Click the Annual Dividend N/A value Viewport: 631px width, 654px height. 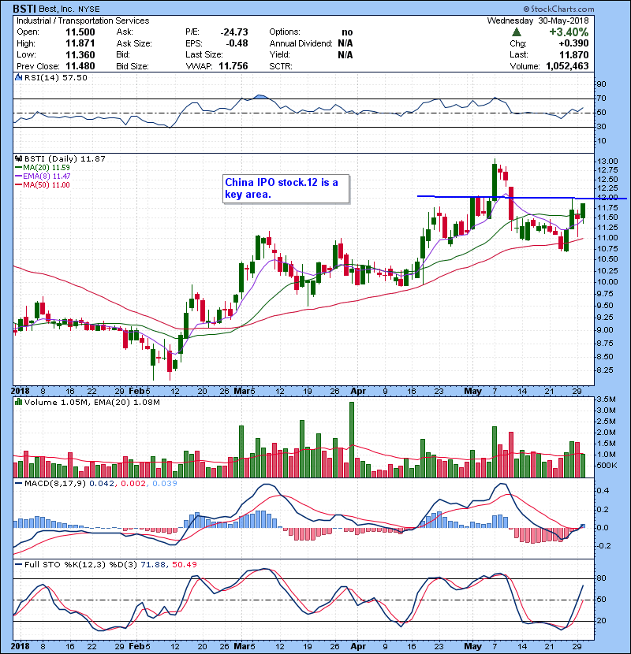point(345,43)
